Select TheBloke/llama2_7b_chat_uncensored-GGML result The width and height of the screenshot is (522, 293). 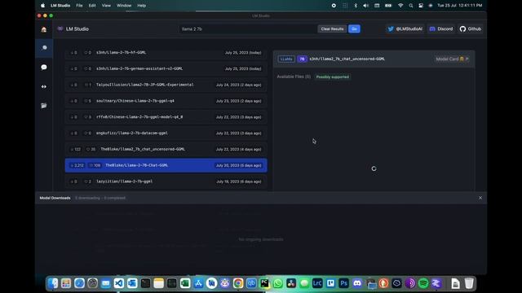[x=166, y=149]
